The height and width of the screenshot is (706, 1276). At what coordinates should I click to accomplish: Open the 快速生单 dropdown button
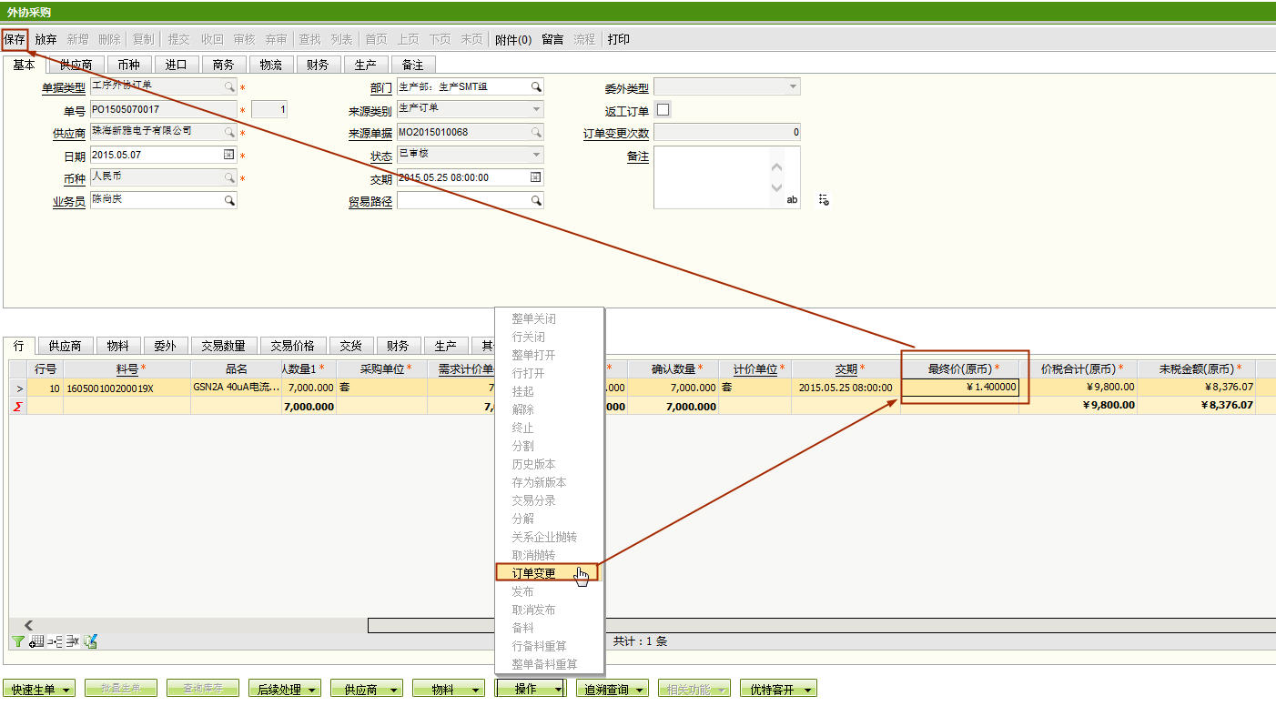pyautogui.click(x=39, y=690)
